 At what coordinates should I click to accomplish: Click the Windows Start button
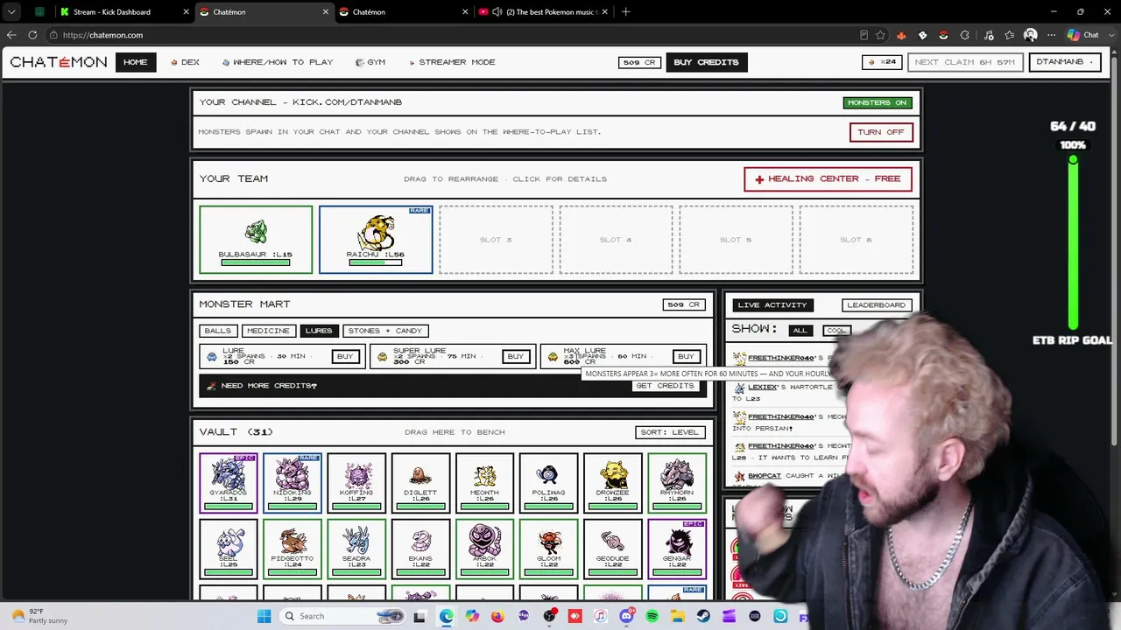click(264, 616)
